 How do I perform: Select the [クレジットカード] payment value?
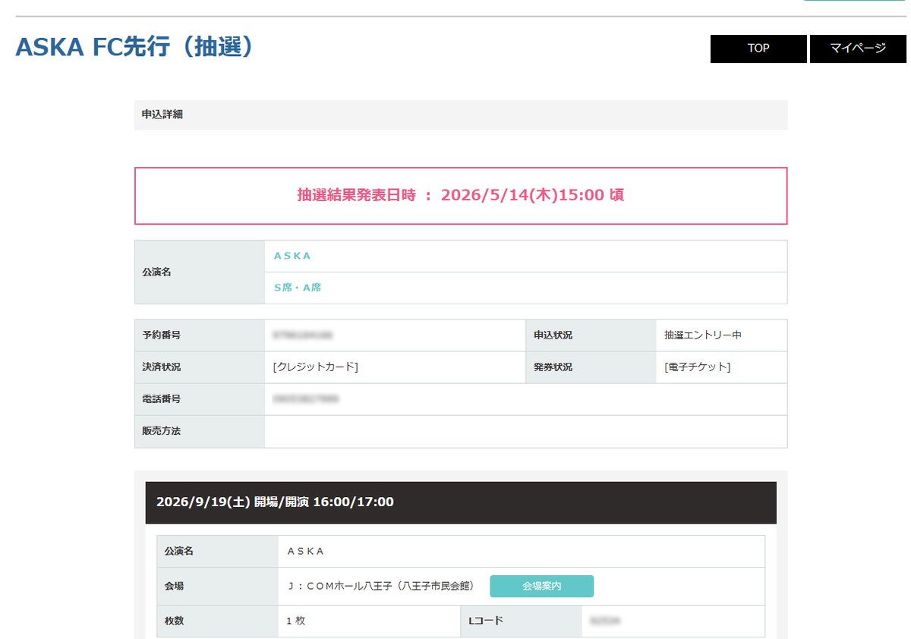(x=315, y=367)
